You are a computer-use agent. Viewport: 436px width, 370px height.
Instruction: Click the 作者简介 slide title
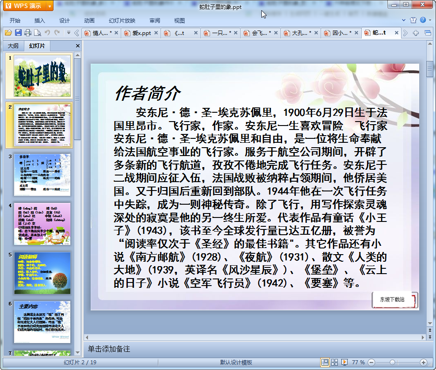pos(147,93)
